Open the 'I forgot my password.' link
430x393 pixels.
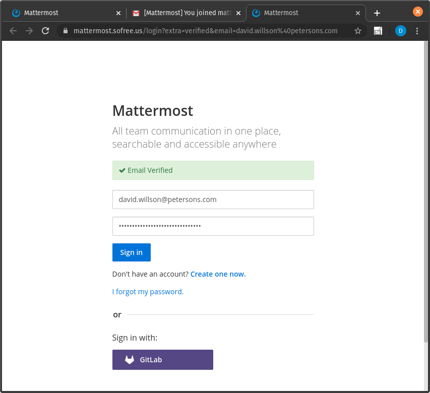[x=148, y=292]
